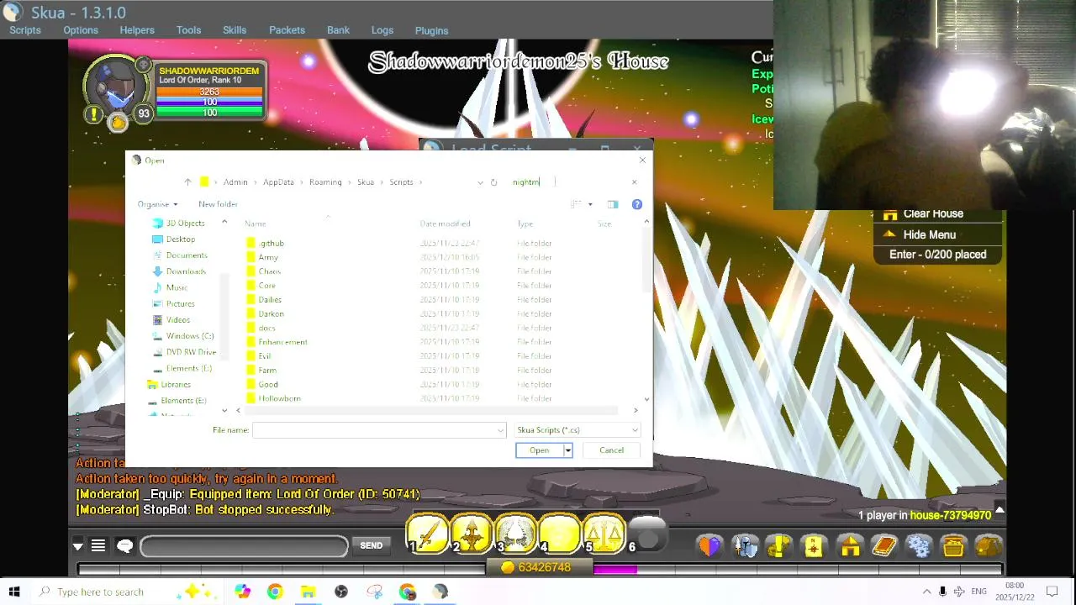Open the heart shield friends icon

coord(710,546)
